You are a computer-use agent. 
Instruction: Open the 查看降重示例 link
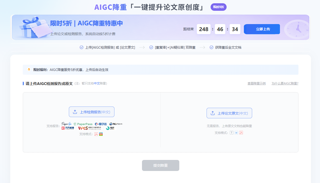coord(257,83)
